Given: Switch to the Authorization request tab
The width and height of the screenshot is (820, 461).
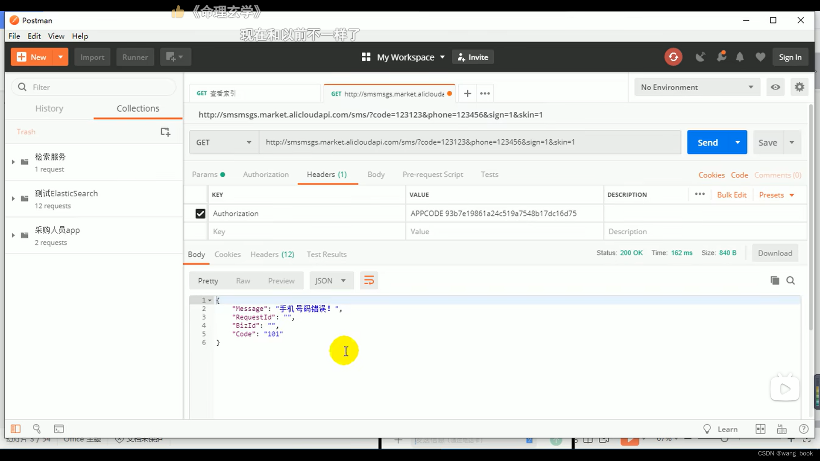Looking at the screenshot, I should coord(266,174).
